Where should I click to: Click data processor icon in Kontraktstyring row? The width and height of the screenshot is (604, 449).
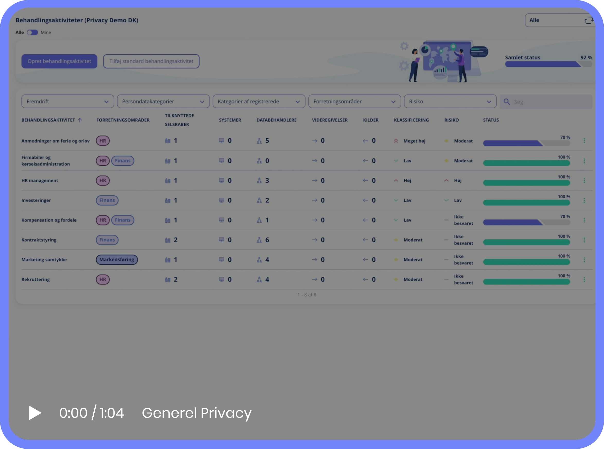coord(259,240)
